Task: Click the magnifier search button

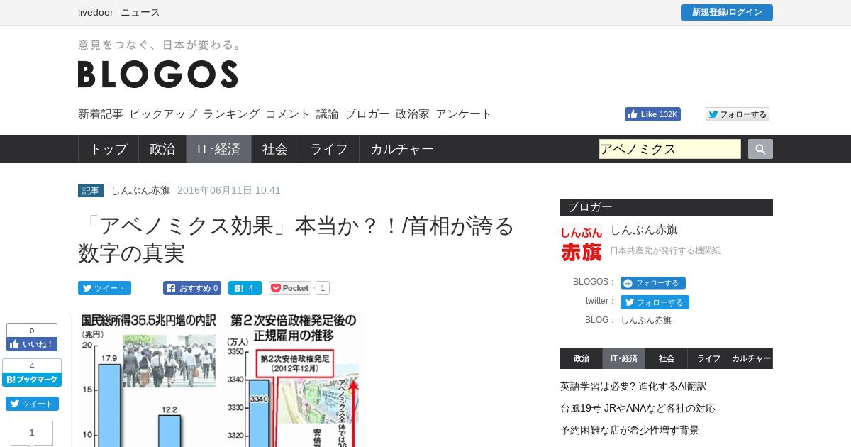Action: pyautogui.click(x=760, y=149)
